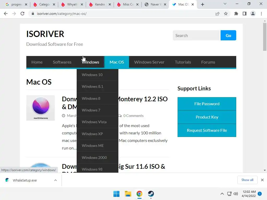Click the address bar URL
267x200 pixels.
62,14
